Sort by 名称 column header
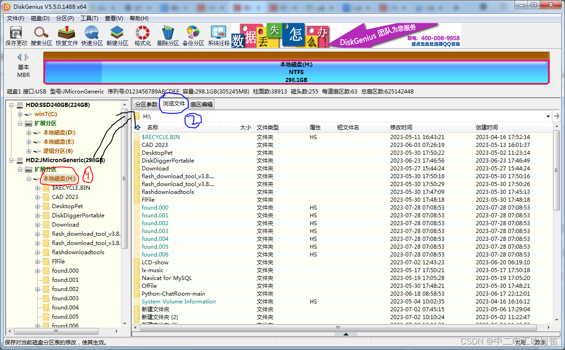The image size is (565, 350). click(x=152, y=128)
